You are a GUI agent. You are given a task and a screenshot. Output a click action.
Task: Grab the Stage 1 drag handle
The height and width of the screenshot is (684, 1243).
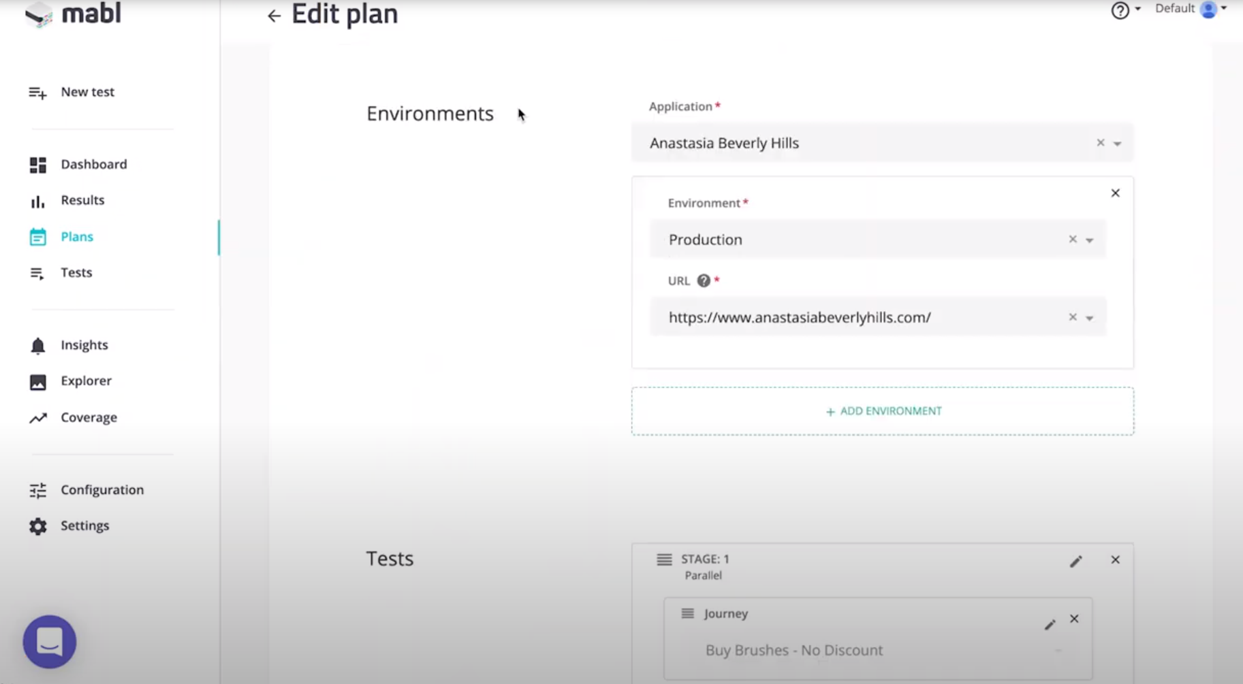(664, 559)
